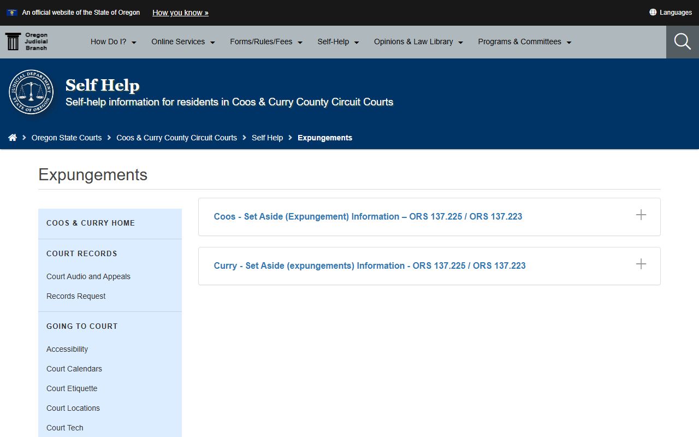Click the Expungements page heading
Viewport: 699px width, 437px height.
pos(93,175)
